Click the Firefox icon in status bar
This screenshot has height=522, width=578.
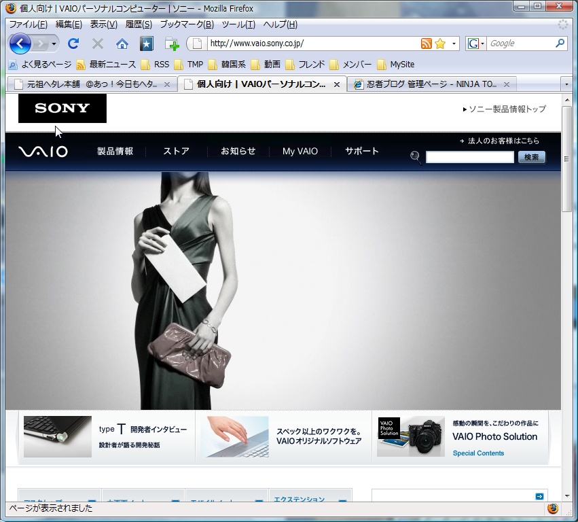point(553,508)
